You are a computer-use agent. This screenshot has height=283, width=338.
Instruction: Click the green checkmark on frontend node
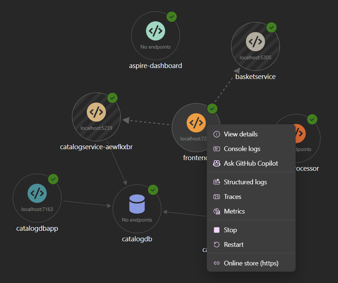[x=212, y=109]
